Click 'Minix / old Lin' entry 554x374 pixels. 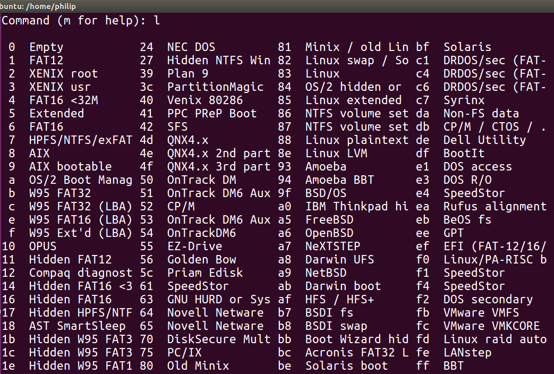point(357,47)
